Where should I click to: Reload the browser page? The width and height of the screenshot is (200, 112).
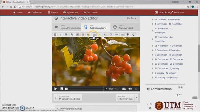[11, 7]
